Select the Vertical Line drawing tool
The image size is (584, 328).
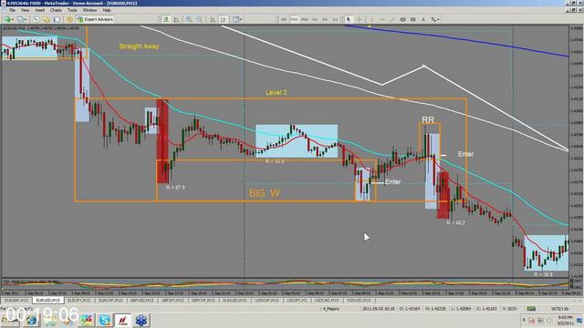coord(371,19)
